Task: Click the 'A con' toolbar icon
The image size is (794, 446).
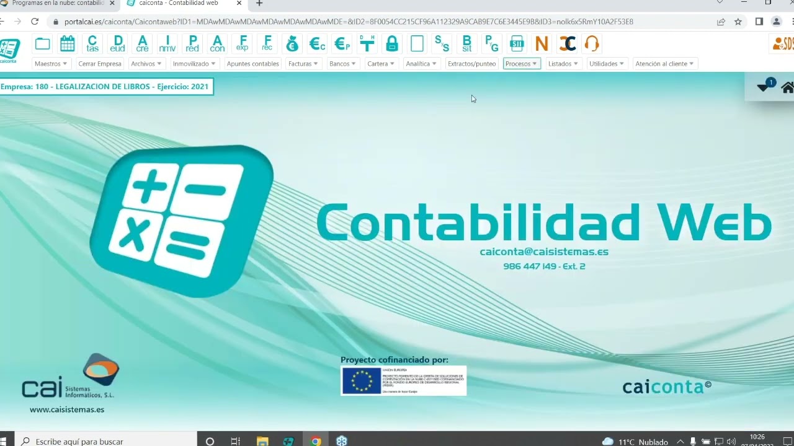Action: [x=217, y=44]
